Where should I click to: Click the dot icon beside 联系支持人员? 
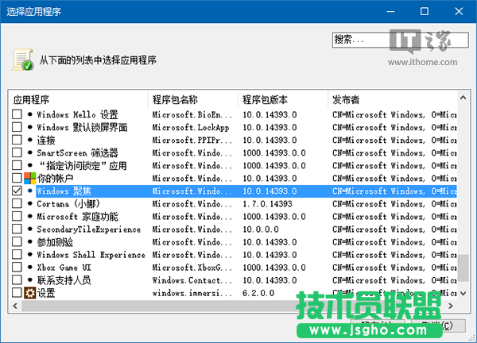tap(29, 280)
